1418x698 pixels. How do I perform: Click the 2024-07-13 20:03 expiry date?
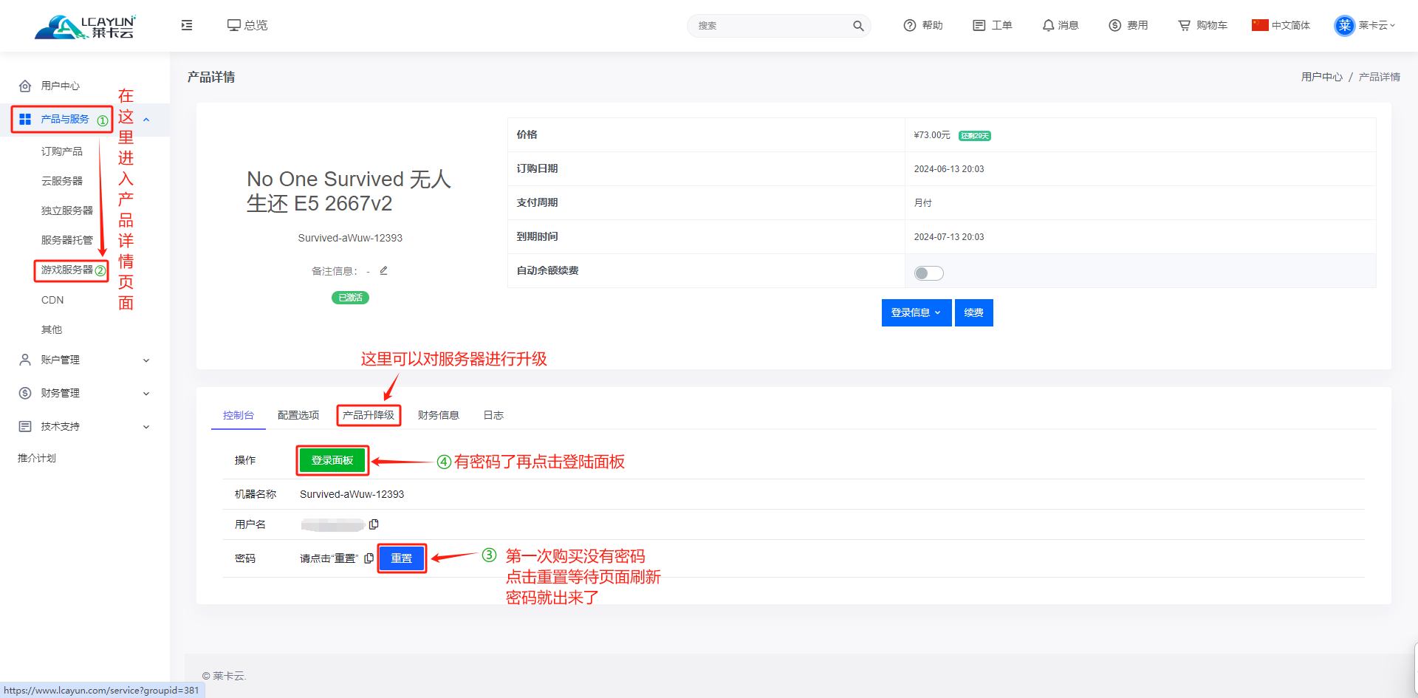(x=949, y=237)
